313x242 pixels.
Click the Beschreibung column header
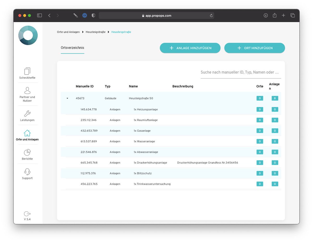pos(183,86)
